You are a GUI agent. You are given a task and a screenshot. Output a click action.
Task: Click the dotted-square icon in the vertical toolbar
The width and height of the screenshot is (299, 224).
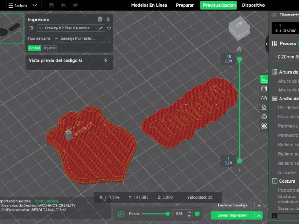coord(264,89)
